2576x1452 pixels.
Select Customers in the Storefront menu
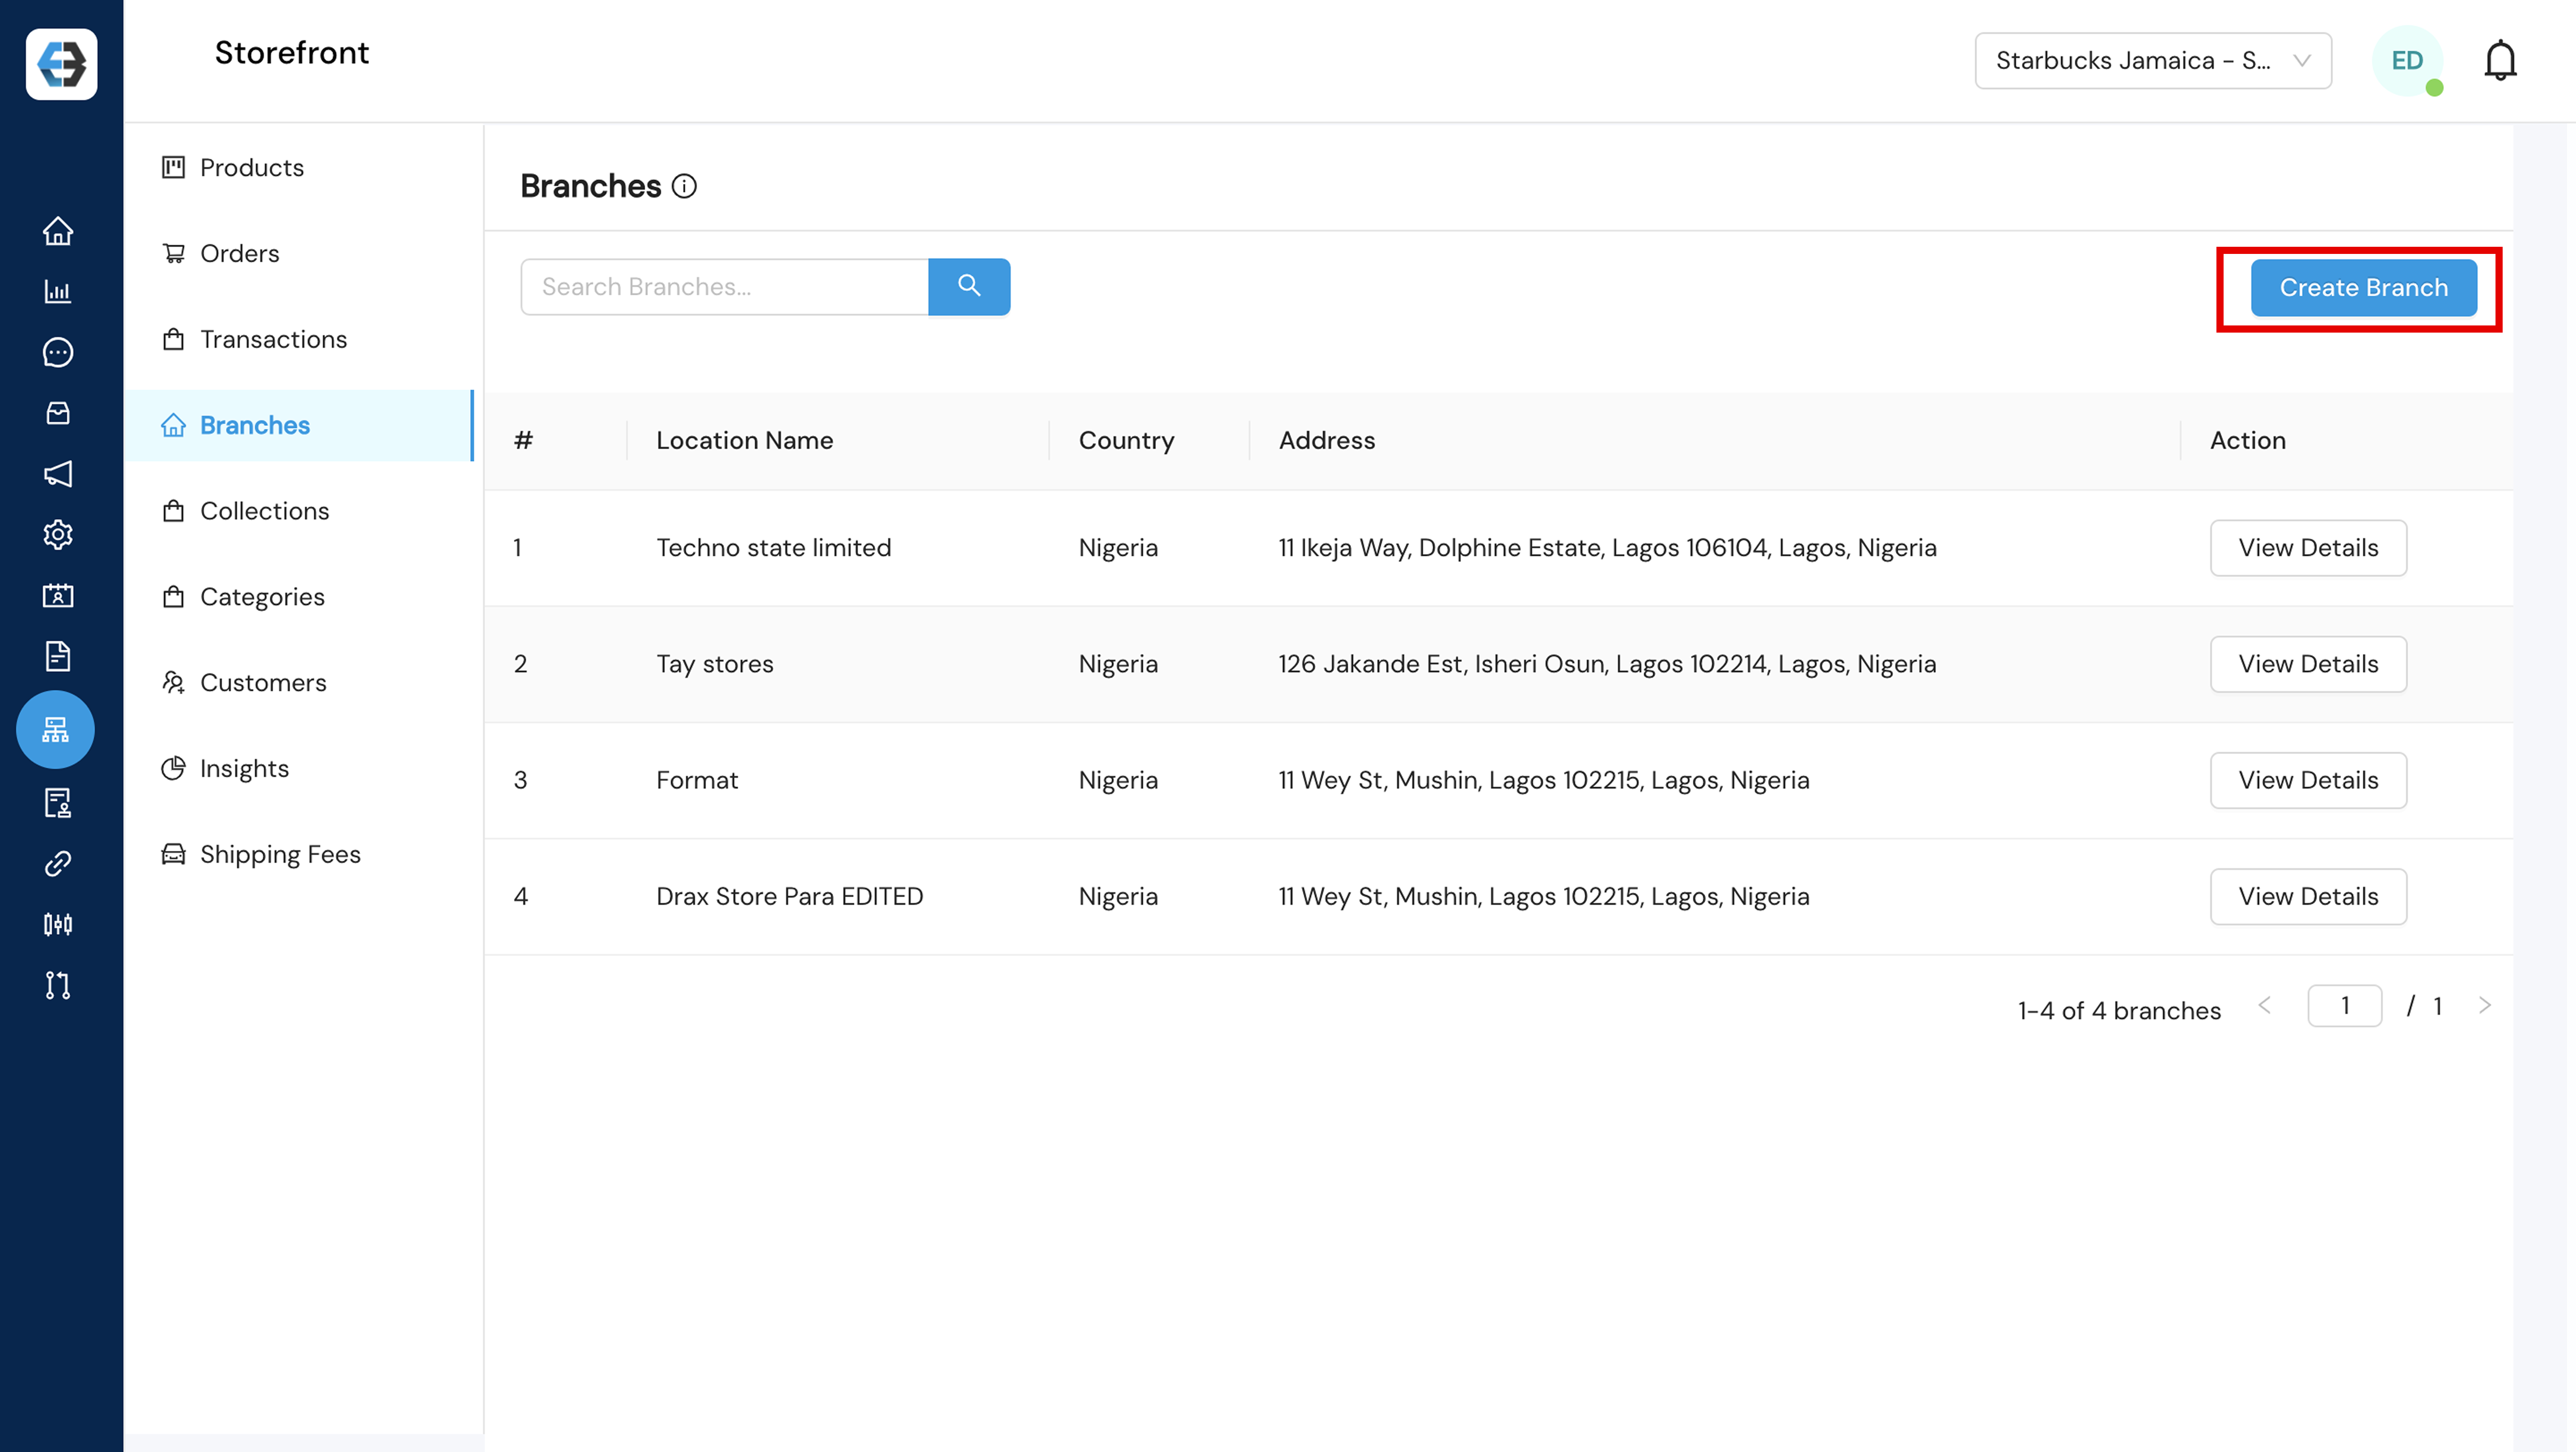pyautogui.click(x=262, y=683)
